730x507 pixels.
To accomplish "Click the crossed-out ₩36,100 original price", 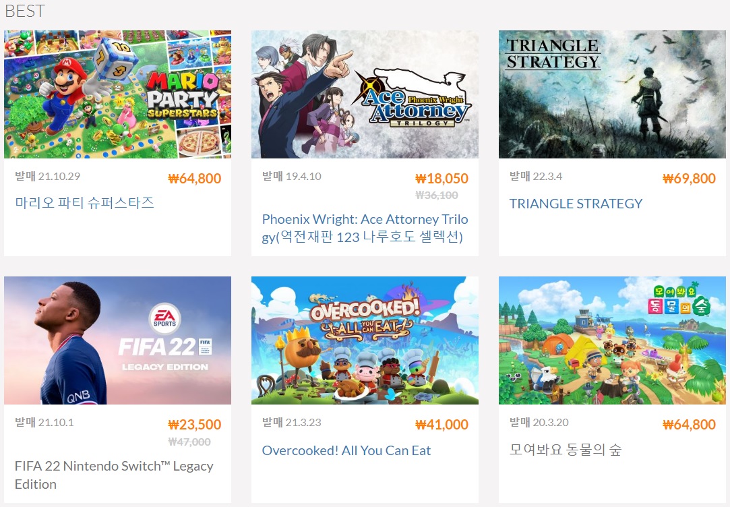I will click(436, 195).
